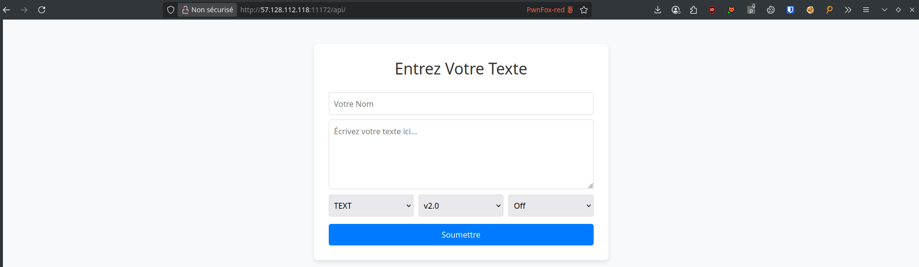Open the downloads panel icon

point(658,10)
